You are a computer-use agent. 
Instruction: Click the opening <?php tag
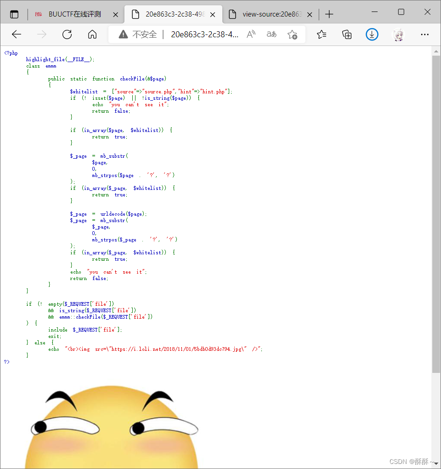click(11, 53)
